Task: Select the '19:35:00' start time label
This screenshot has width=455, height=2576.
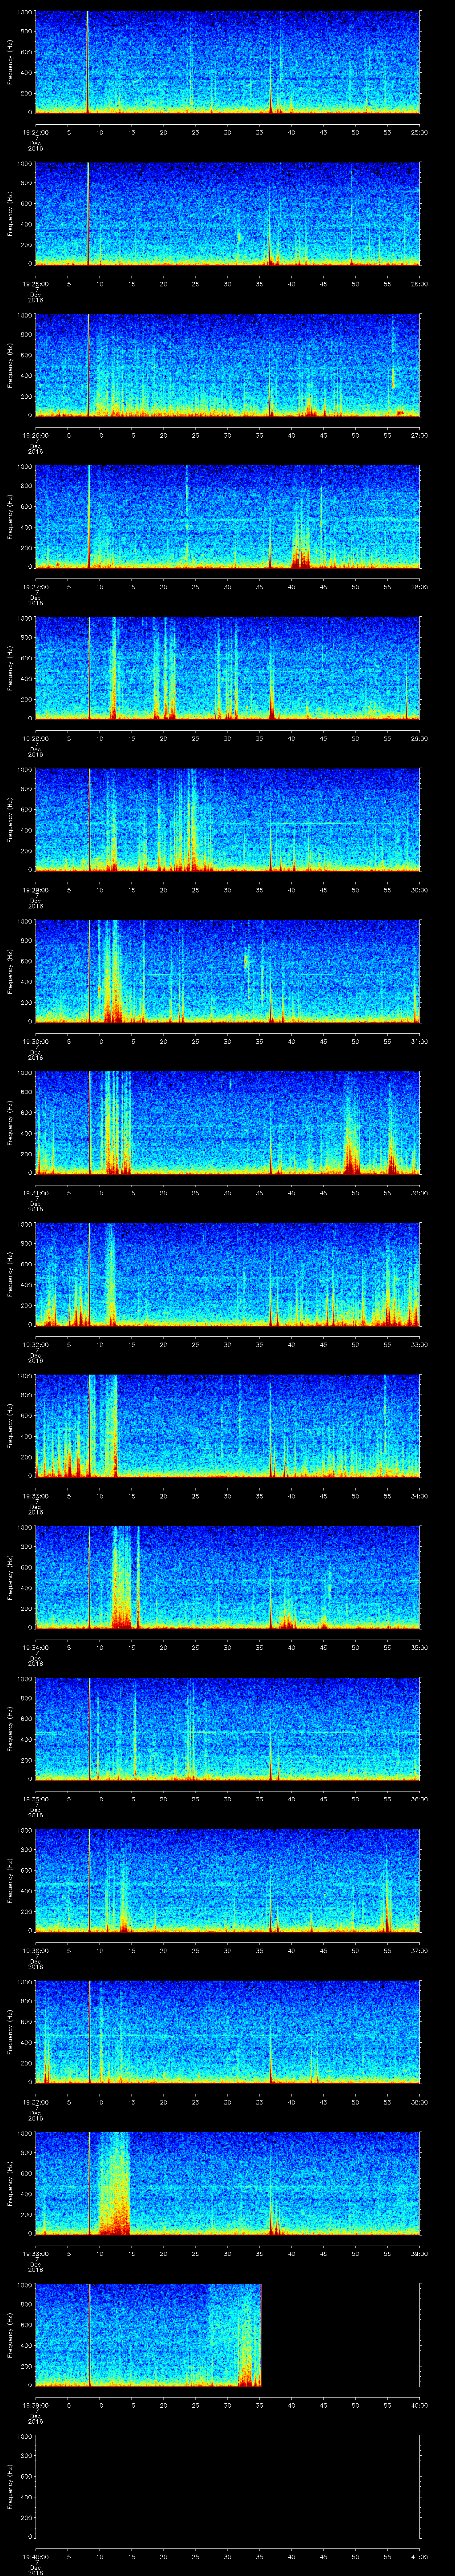Action: click(x=35, y=1799)
